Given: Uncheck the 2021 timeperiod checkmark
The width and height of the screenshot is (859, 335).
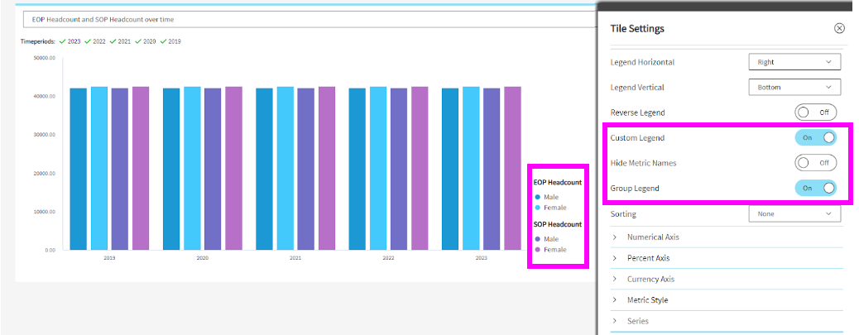Looking at the screenshot, I should pyautogui.click(x=113, y=41).
